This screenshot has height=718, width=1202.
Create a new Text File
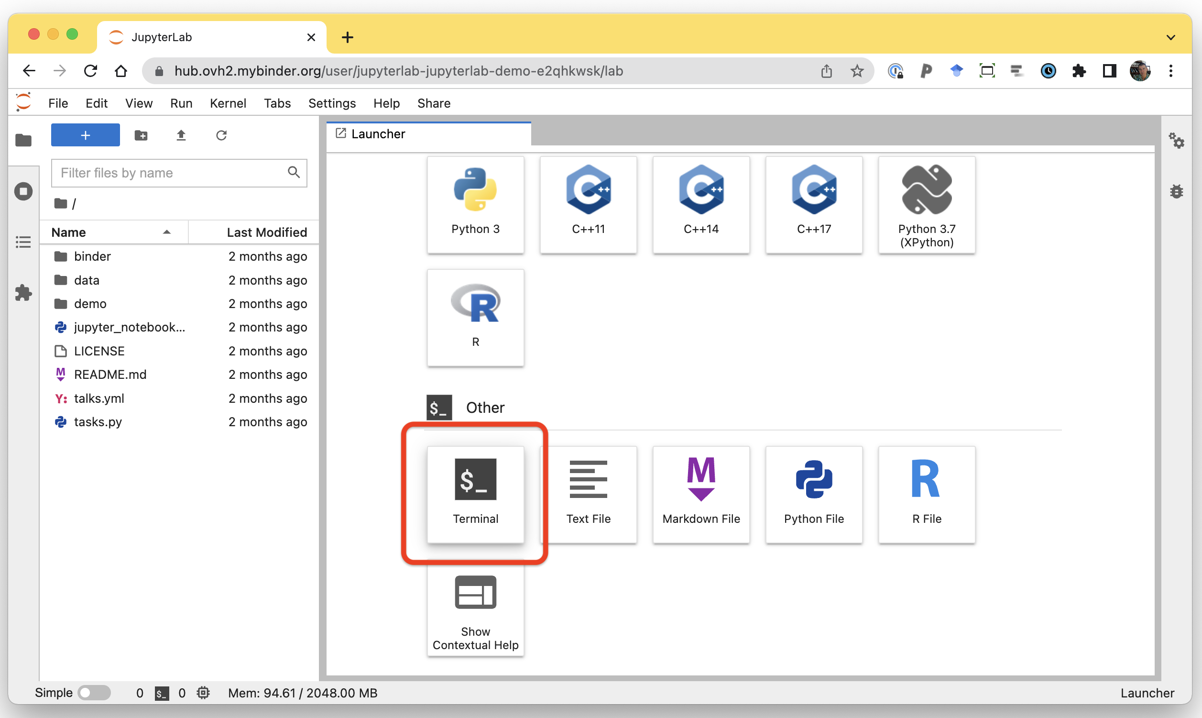tap(588, 494)
